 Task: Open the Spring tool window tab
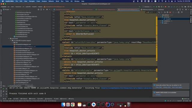coord(71,99)
